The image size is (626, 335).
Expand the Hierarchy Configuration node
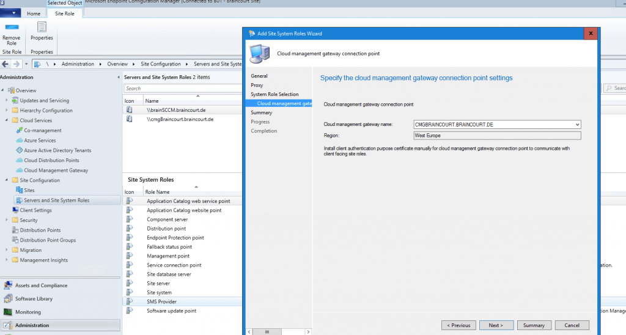6,110
